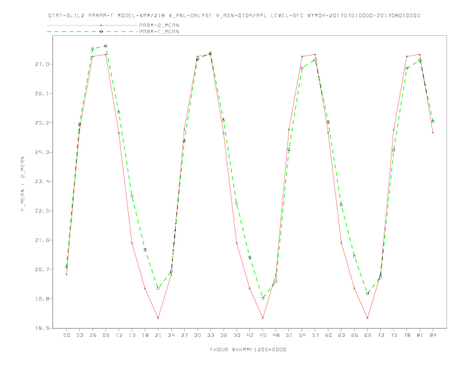Click the 27.0 y-axis tick label
472x365 pixels.
tap(42, 64)
